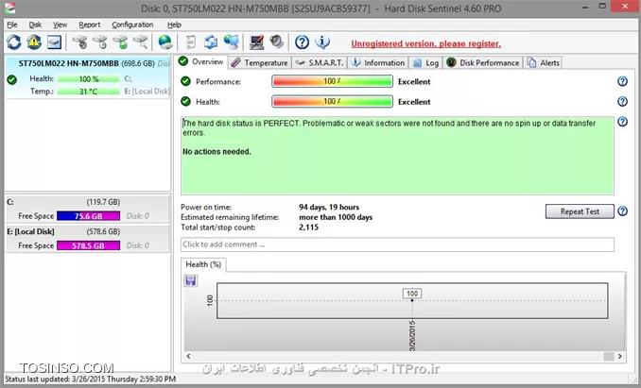Click the 100 data point on graph
This screenshot has width=641, height=388.
(x=412, y=300)
